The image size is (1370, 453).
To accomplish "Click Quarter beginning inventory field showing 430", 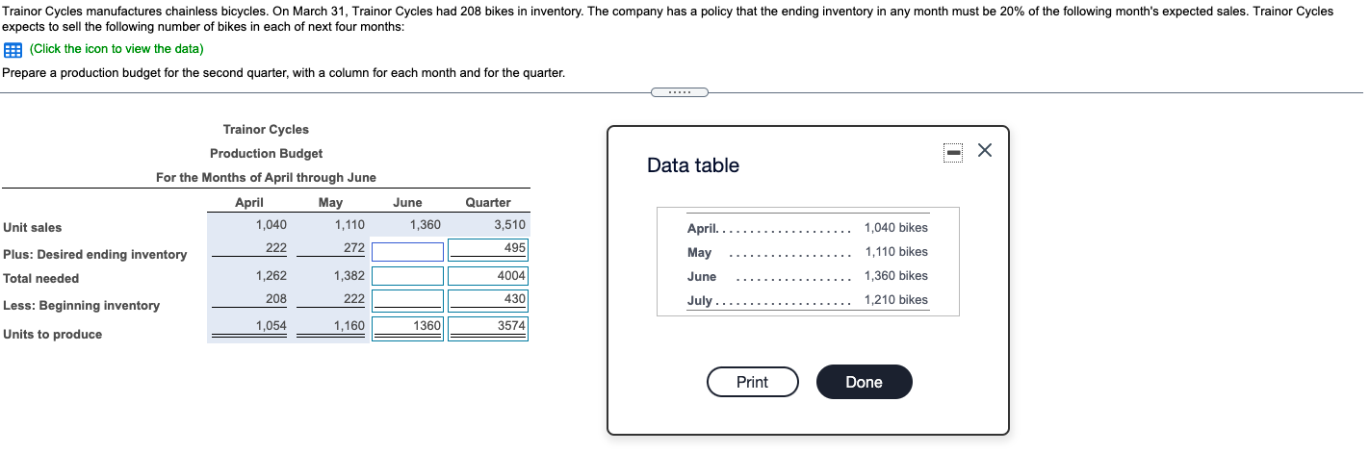I will [x=488, y=300].
